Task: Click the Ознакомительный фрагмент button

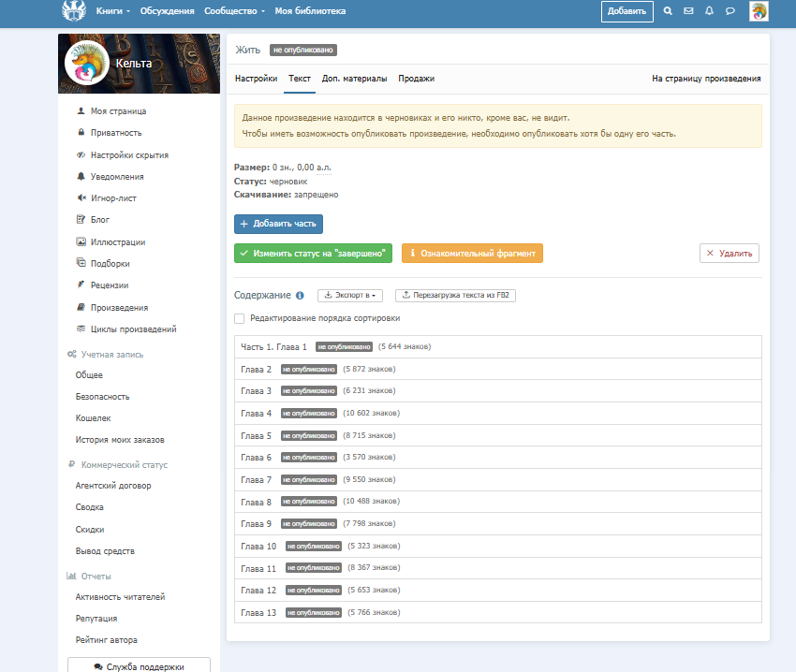Action: 472,253
